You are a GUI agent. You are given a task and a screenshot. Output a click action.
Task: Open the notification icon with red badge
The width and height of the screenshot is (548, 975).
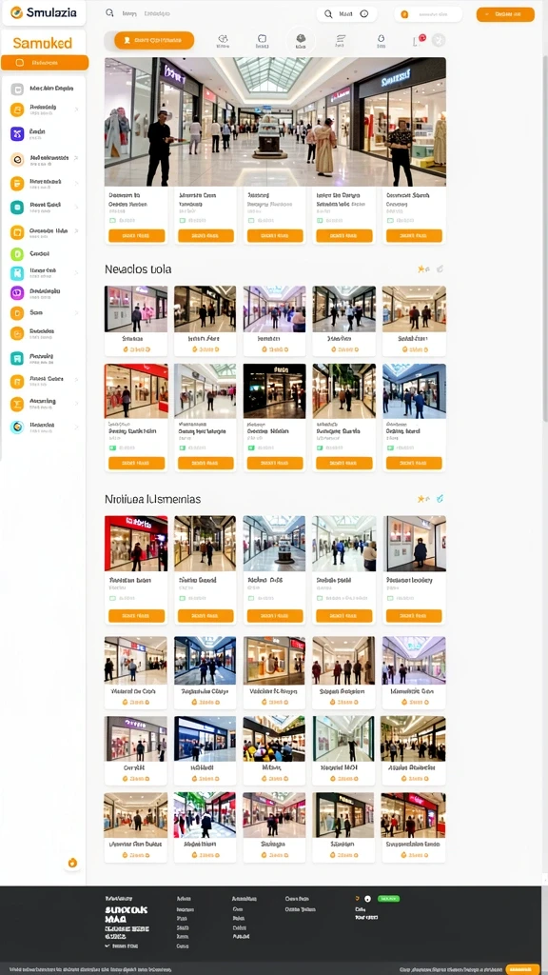(418, 40)
